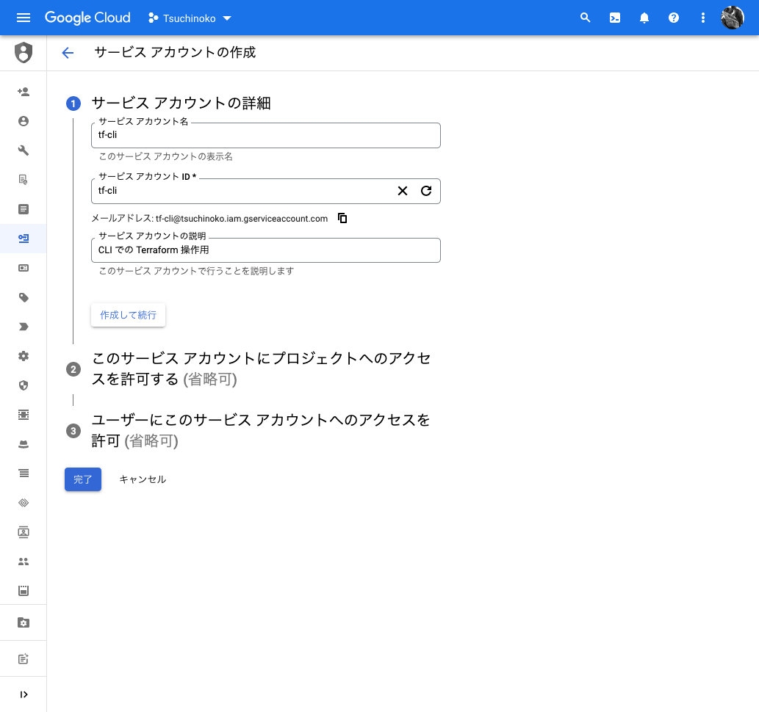Screen dimensions: 759x712
Task: Expand the collapsed left navigation sidebar
Action: point(24,694)
